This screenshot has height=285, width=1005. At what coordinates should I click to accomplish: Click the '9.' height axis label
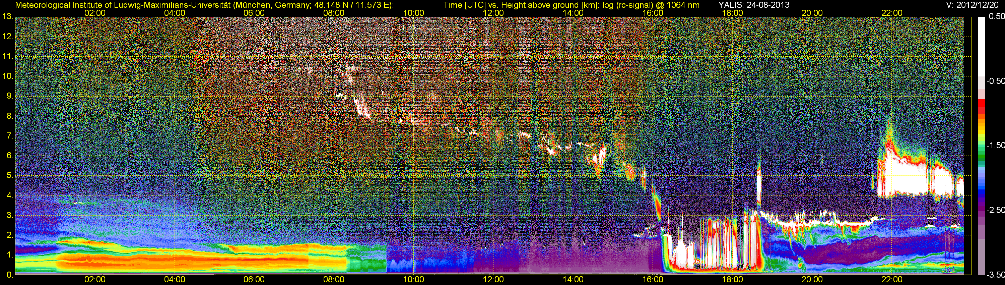tap(10, 96)
